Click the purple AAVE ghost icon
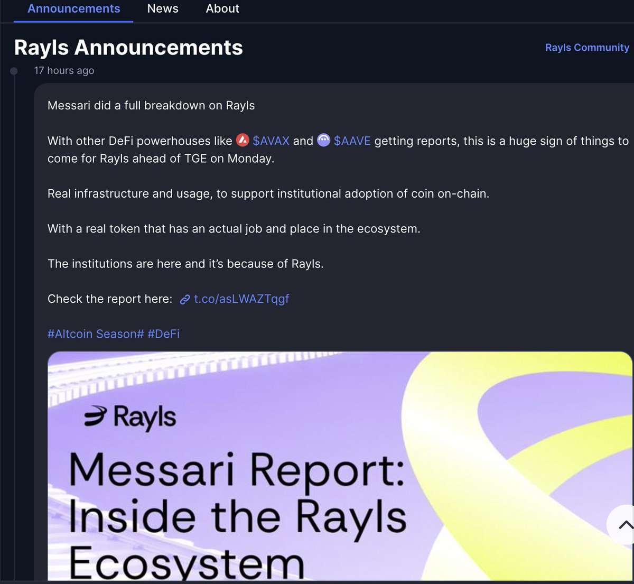This screenshot has width=634, height=584. pos(323,140)
